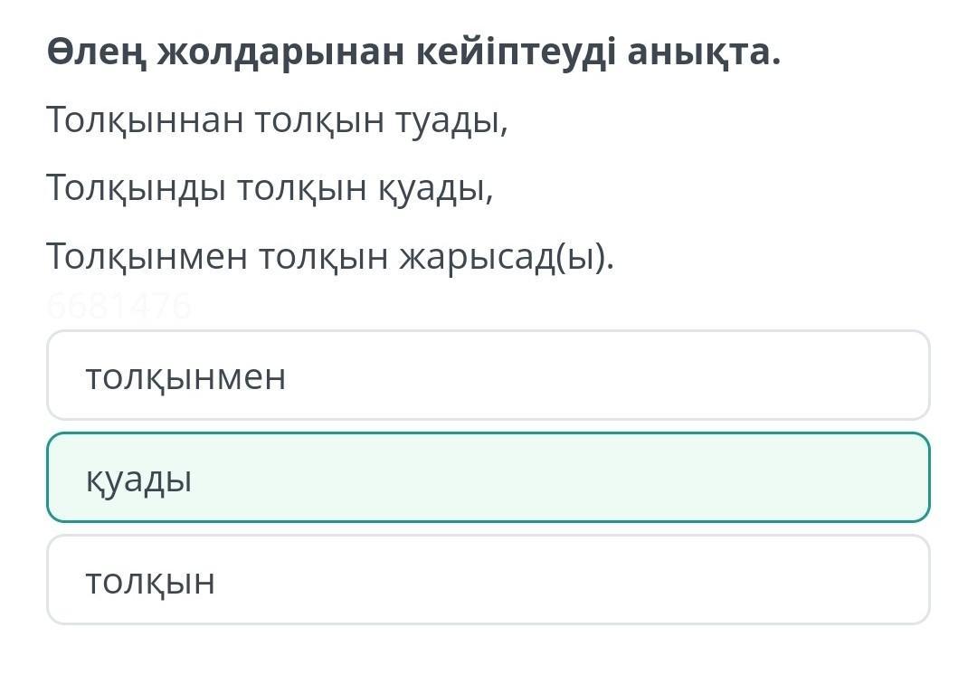Screen dimensions: 977x675
Task: Pick the last answer option "толқын"
Action: coord(488,580)
